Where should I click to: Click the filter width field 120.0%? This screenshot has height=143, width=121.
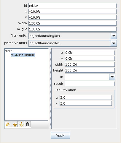click(72, 23)
